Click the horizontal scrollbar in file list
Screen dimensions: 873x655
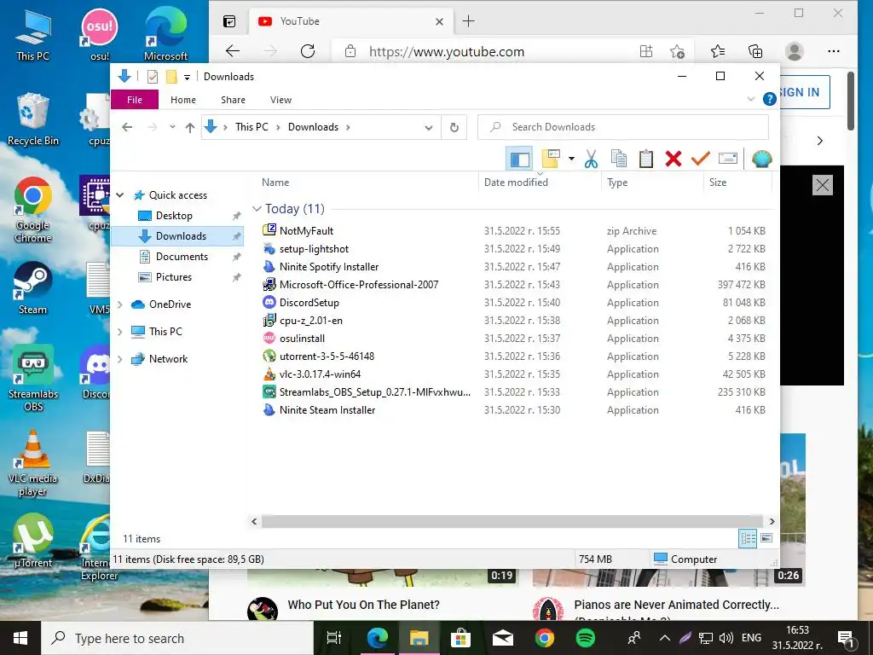tap(512, 521)
